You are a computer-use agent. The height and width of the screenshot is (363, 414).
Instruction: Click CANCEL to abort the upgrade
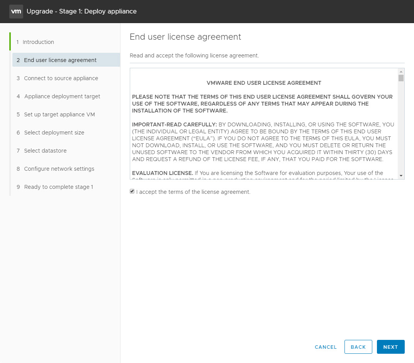tap(326, 347)
